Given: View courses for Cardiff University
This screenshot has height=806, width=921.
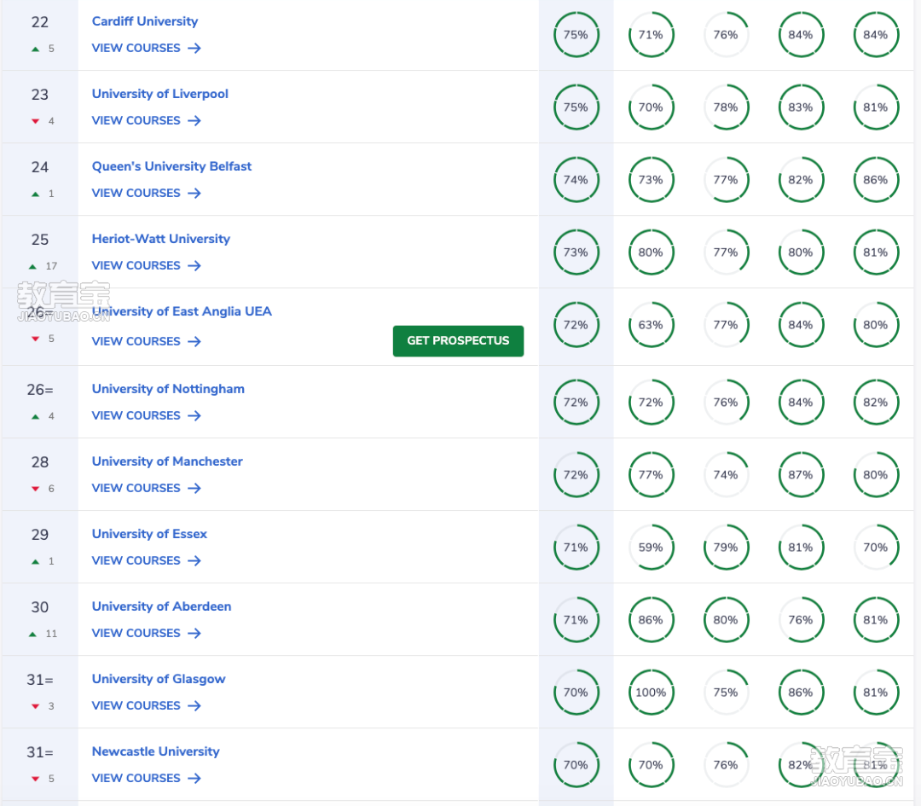Looking at the screenshot, I should tap(147, 48).
